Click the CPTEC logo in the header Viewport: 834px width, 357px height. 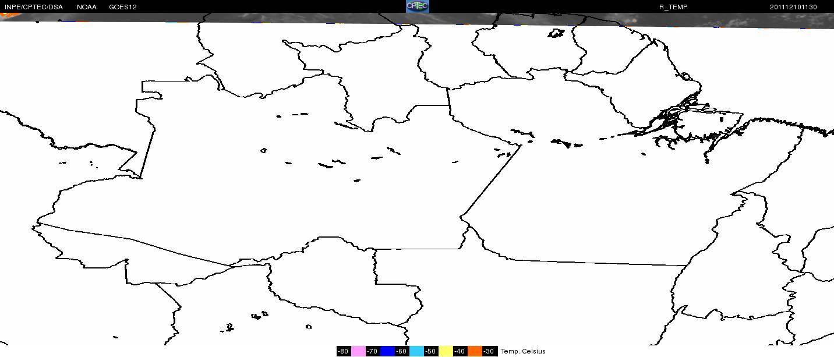click(417, 6)
